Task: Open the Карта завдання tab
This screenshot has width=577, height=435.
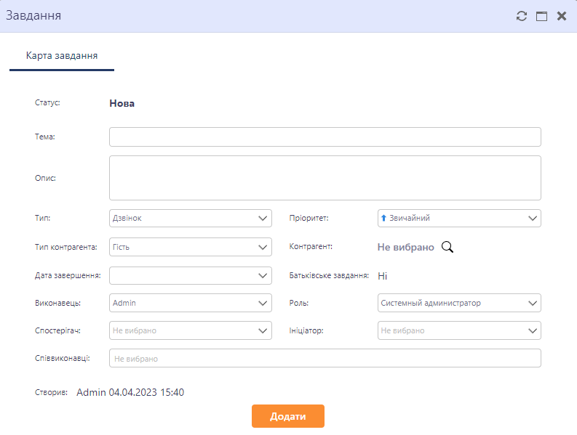Action: click(x=62, y=56)
